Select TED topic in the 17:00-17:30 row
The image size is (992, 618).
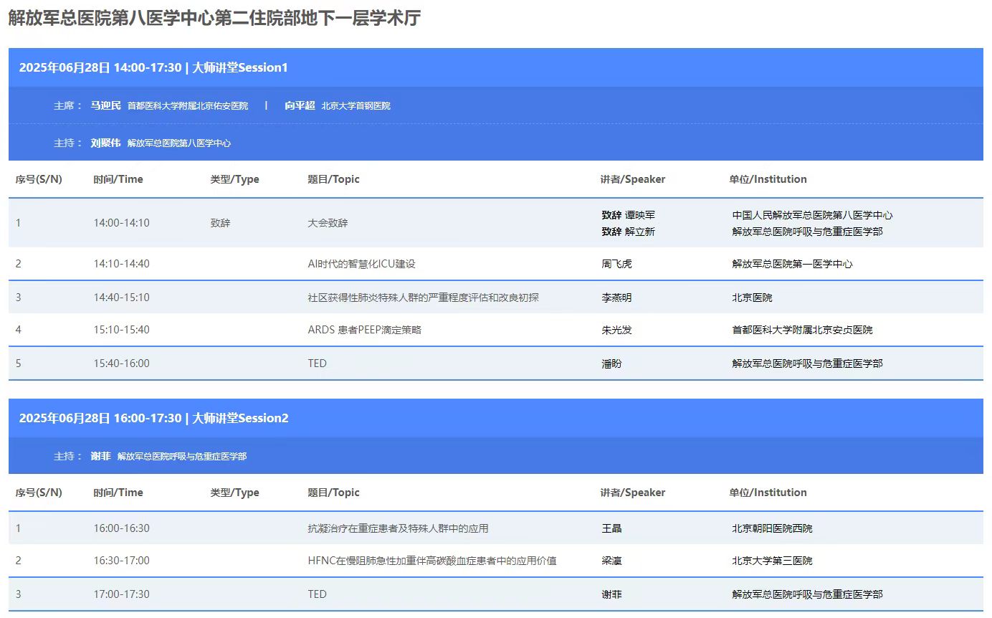pos(317,594)
